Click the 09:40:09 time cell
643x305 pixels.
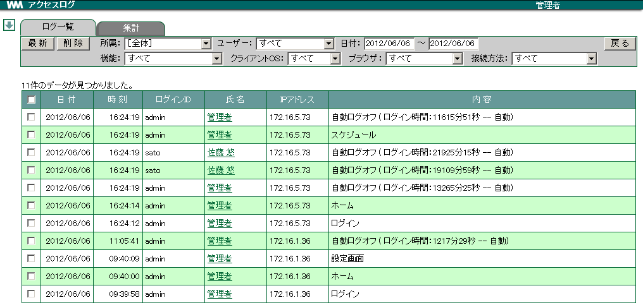click(x=118, y=258)
